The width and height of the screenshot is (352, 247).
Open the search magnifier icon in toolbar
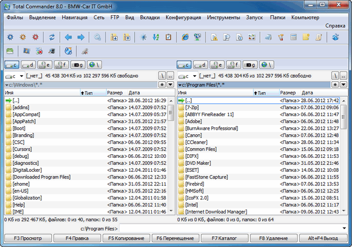(x=97, y=38)
